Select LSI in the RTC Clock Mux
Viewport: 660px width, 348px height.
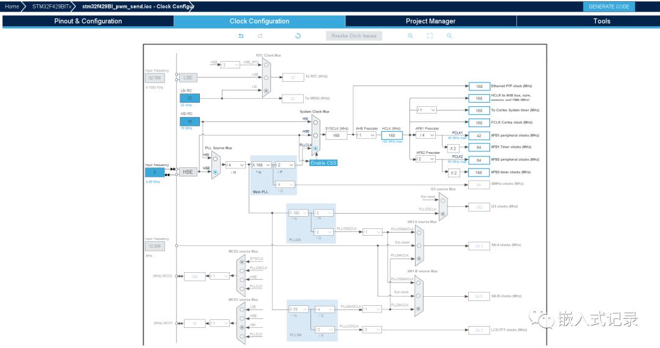point(266,90)
